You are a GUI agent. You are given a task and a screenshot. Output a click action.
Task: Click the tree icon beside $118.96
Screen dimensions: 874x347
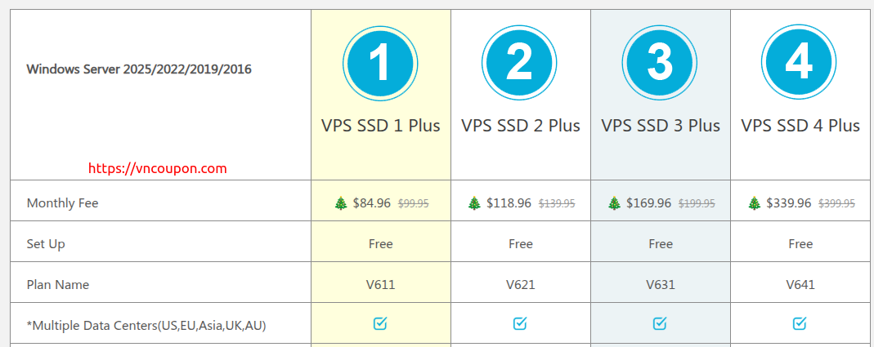pyautogui.click(x=474, y=203)
